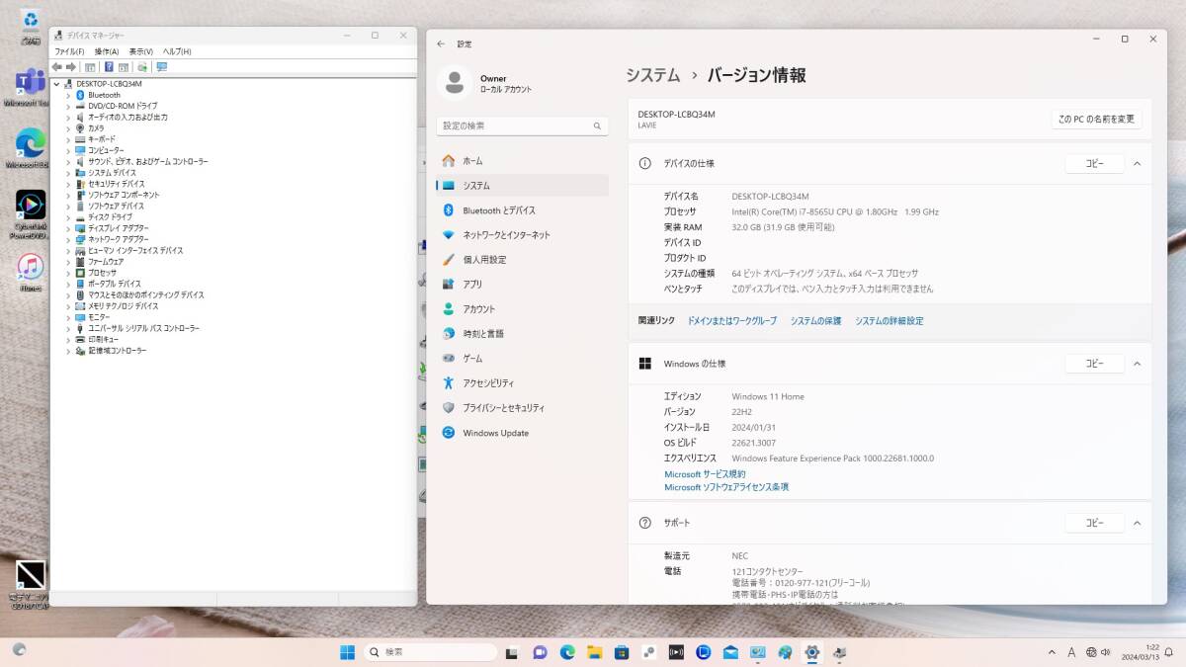Click the システム breadcrumb in Settings header
This screenshot has width=1186, height=667.
click(x=653, y=75)
